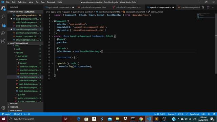Switch to quiz-detail.component.ts tab
217x122 pixels.
pyautogui.click(x=60, y=7)
